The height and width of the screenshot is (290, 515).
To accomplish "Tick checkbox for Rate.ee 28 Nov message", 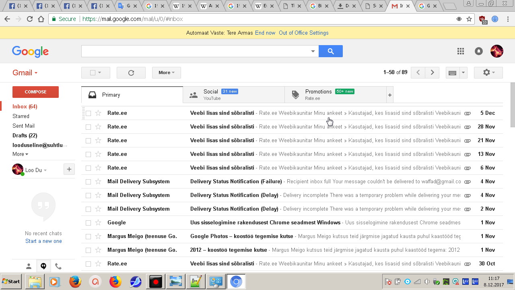I will point(89,127).
